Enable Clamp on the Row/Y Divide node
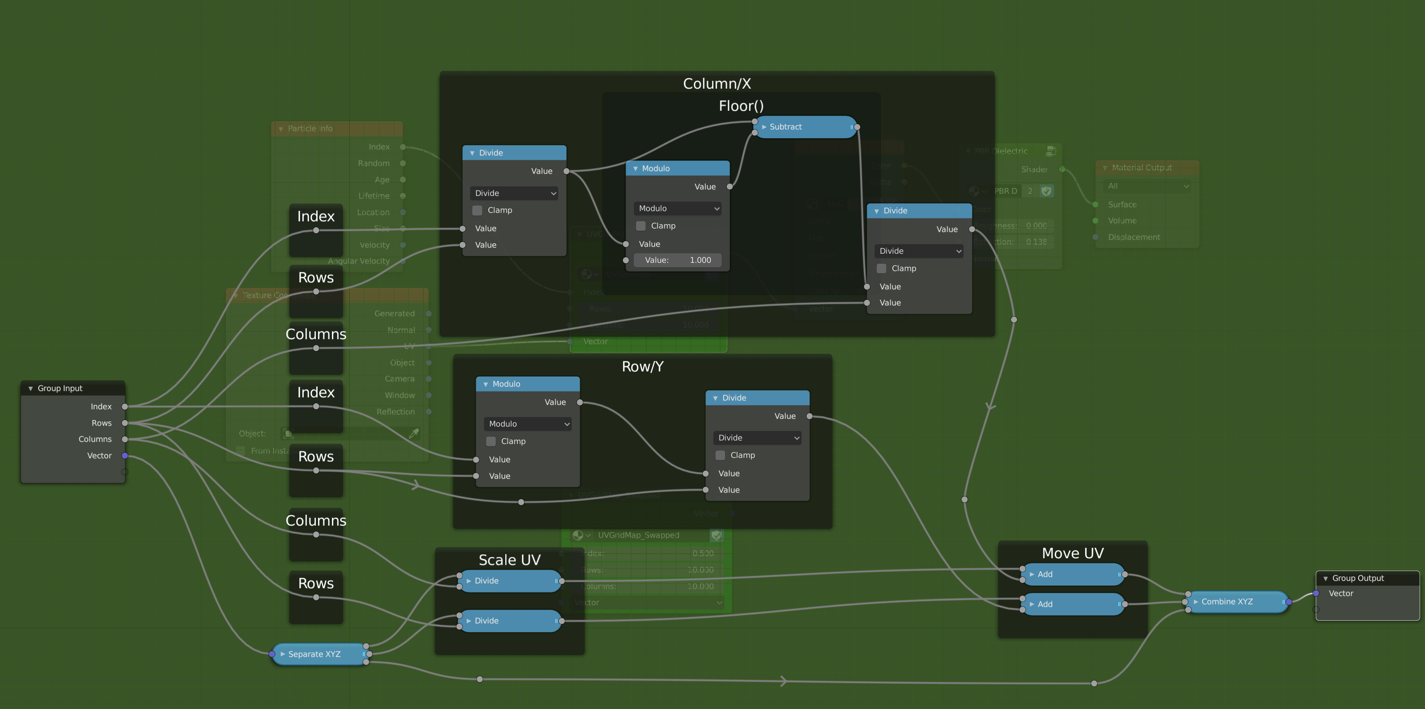 tap(720, 455)
